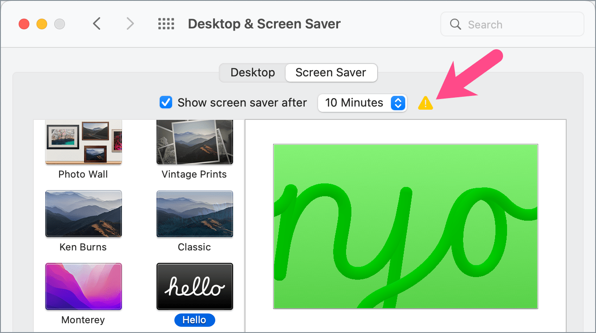596x333 pixels.
Task: Click the forward chevron arrow
Action: coord(130,24)
